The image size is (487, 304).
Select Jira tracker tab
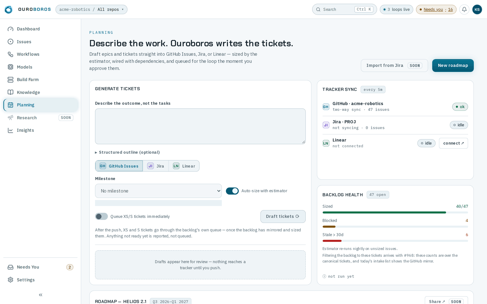pos(156,166)
